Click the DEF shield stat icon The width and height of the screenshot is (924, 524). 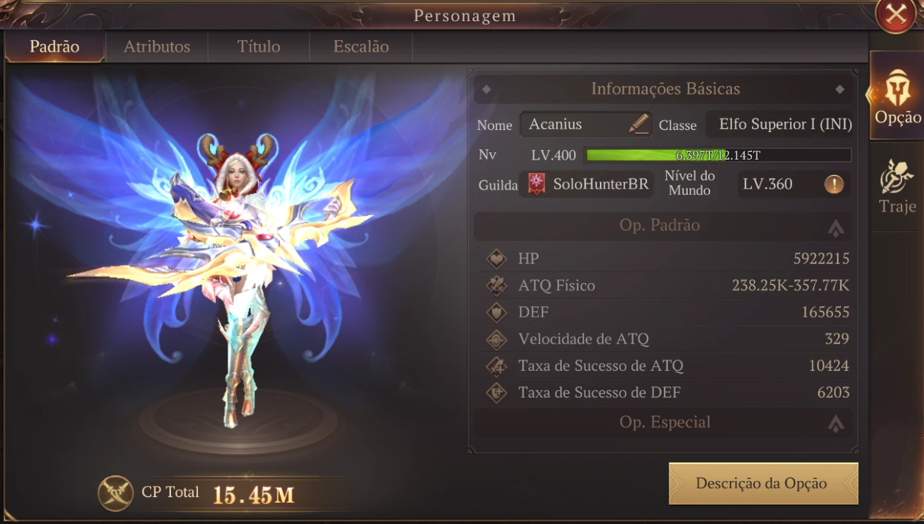point(496,312)
